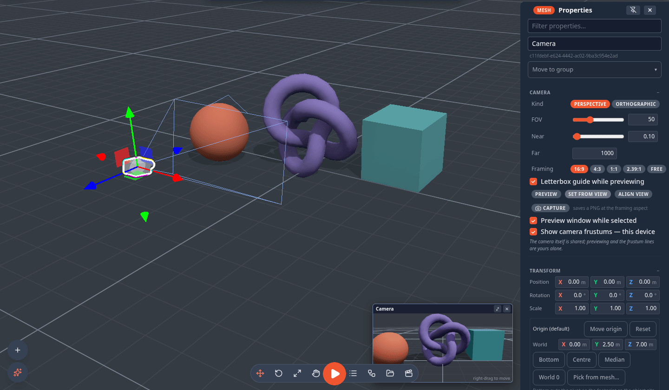The height and width of the screenshot is (390, 669).
Task: Click the plus add button
Action: (18, 350)
